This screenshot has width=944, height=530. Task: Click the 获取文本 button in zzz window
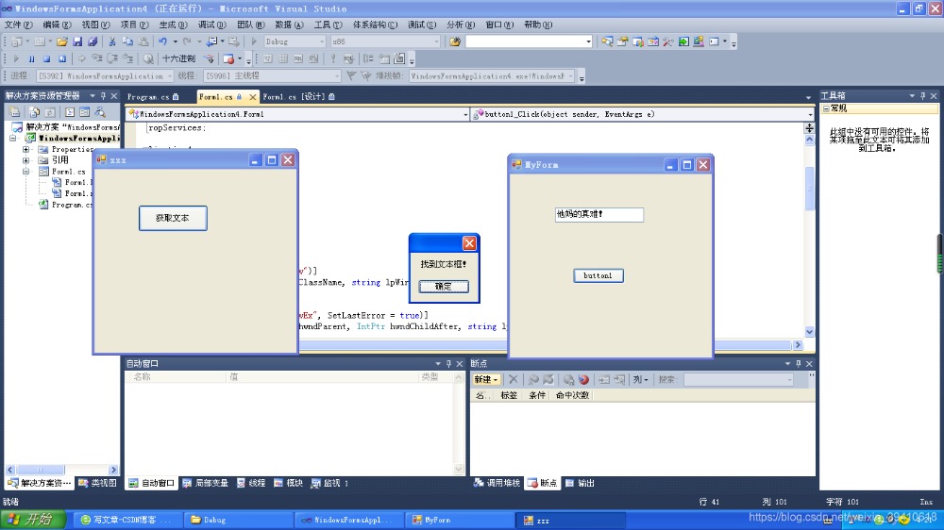[173, 218]
